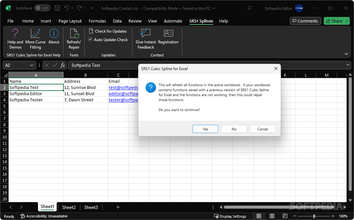The width and height of the screenshot is (354, 220).
Task: Open the Formulas tab
Action: (97, 21)
